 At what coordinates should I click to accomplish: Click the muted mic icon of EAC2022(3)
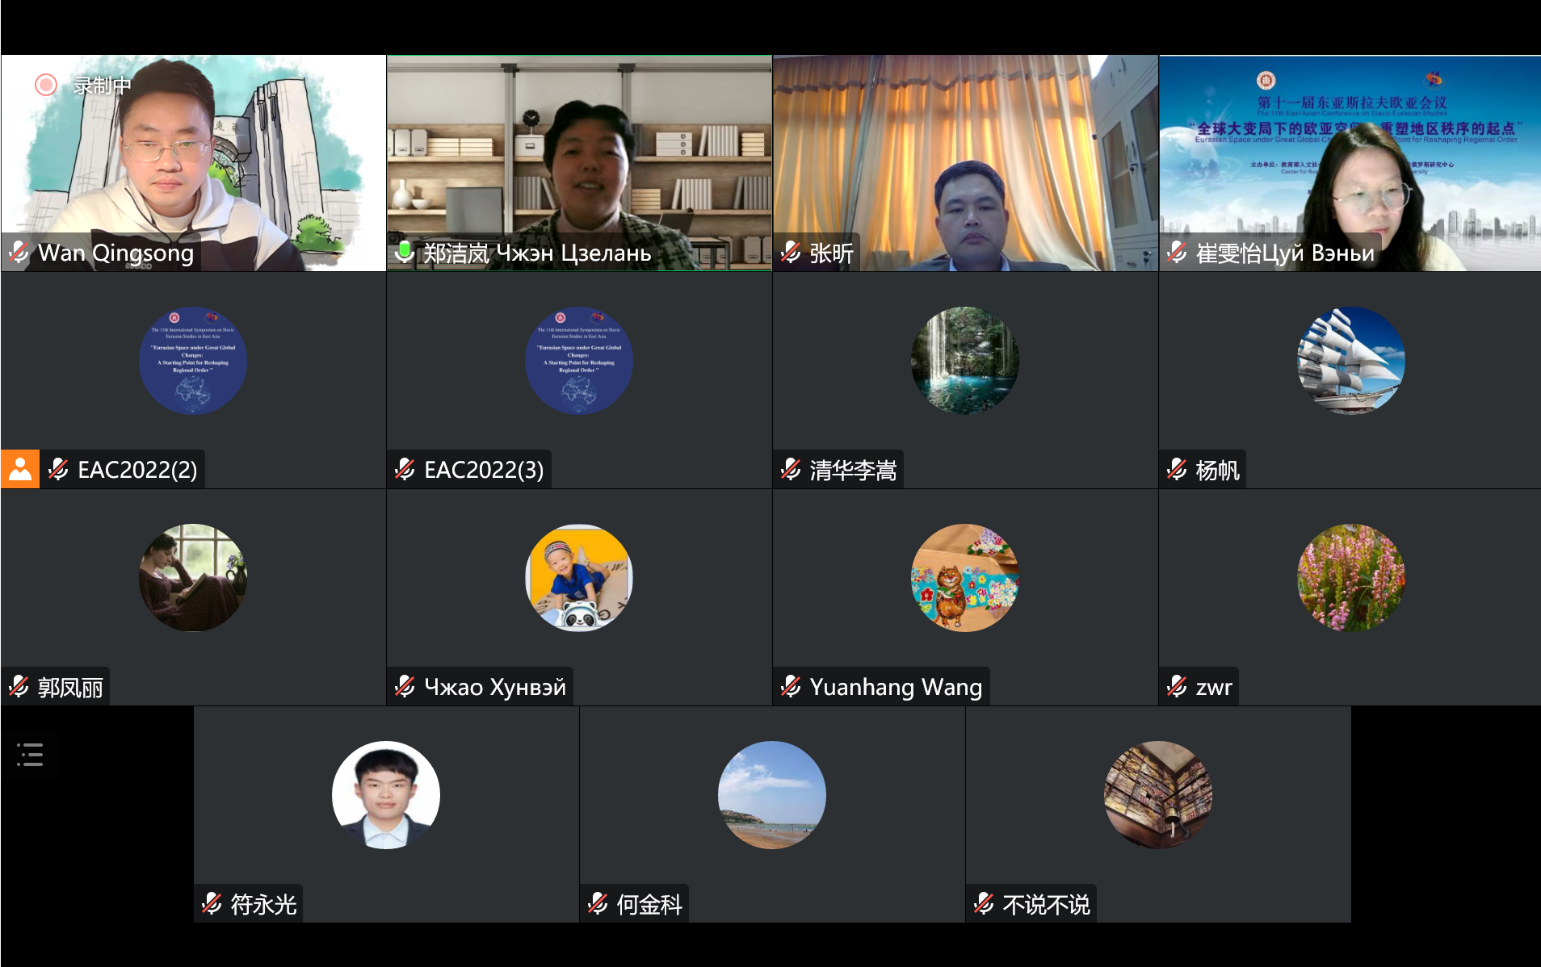click(x=405, y=469)
